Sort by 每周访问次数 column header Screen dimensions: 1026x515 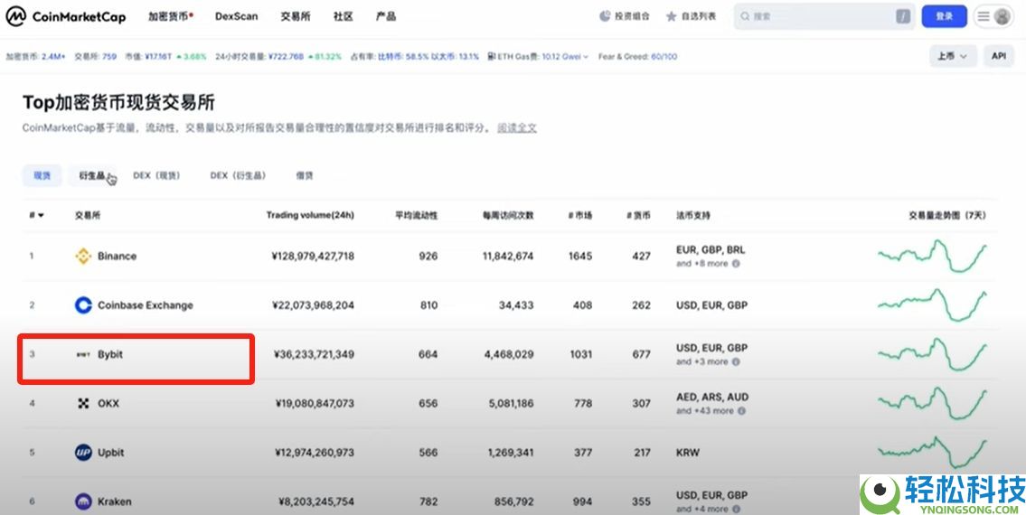(x=508, y=215)
